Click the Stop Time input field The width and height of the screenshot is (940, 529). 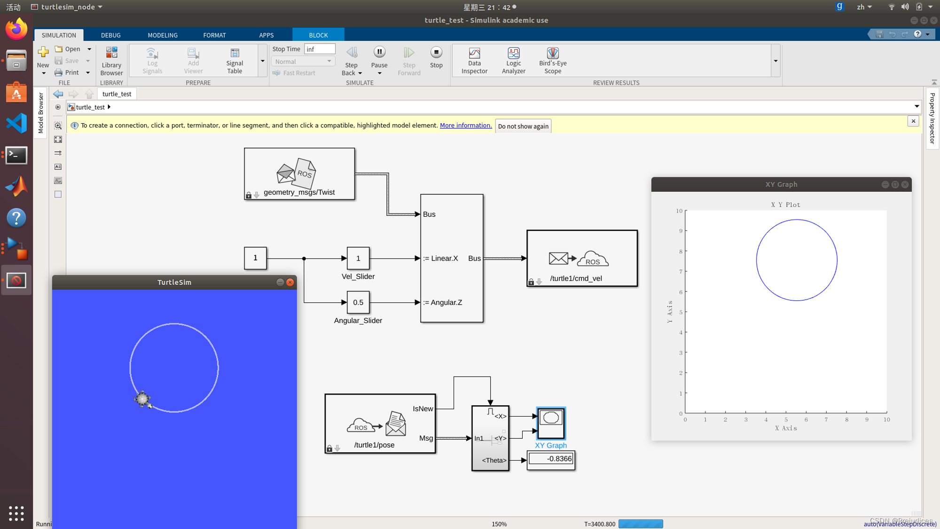click(x=320, y=49)
